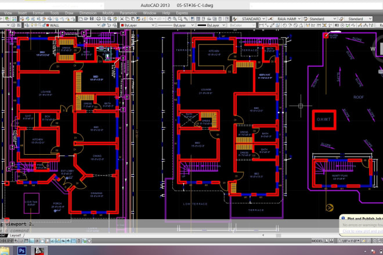Select the Zoom Realtime tool
The height and width of the screenshot is (255, 383).
(175, 19)
